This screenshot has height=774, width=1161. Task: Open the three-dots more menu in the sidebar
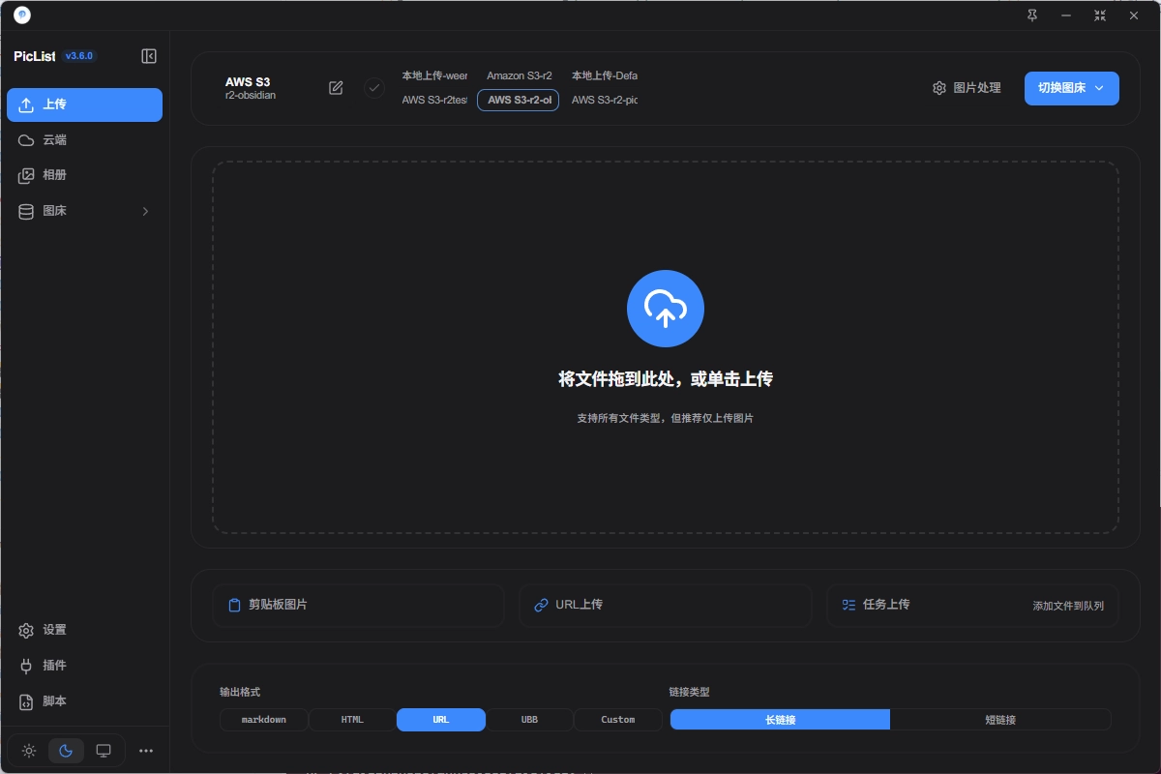(x=146, y=751)
